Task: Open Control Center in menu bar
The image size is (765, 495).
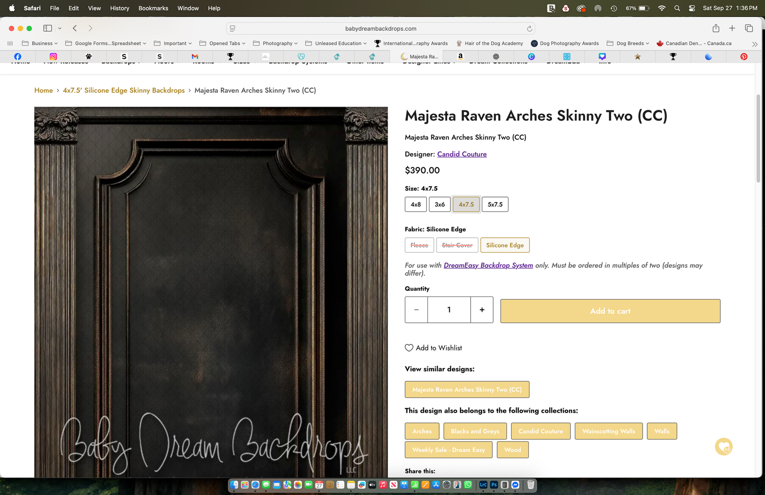Action: [x=692, y=8]
